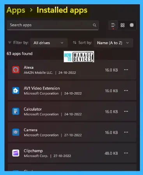
Task: Select the Alexa app icon
Action: (x=16, y=70)
